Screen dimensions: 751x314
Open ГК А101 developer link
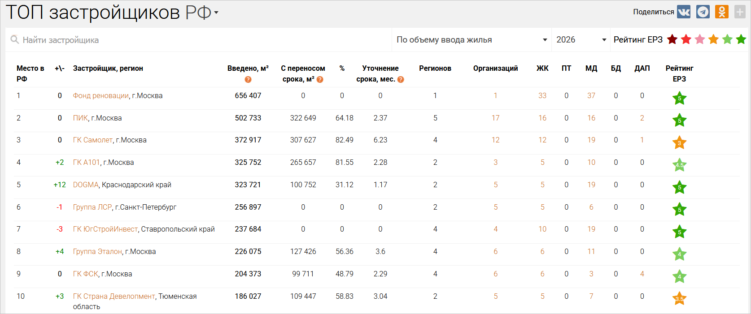pos(87,162)
